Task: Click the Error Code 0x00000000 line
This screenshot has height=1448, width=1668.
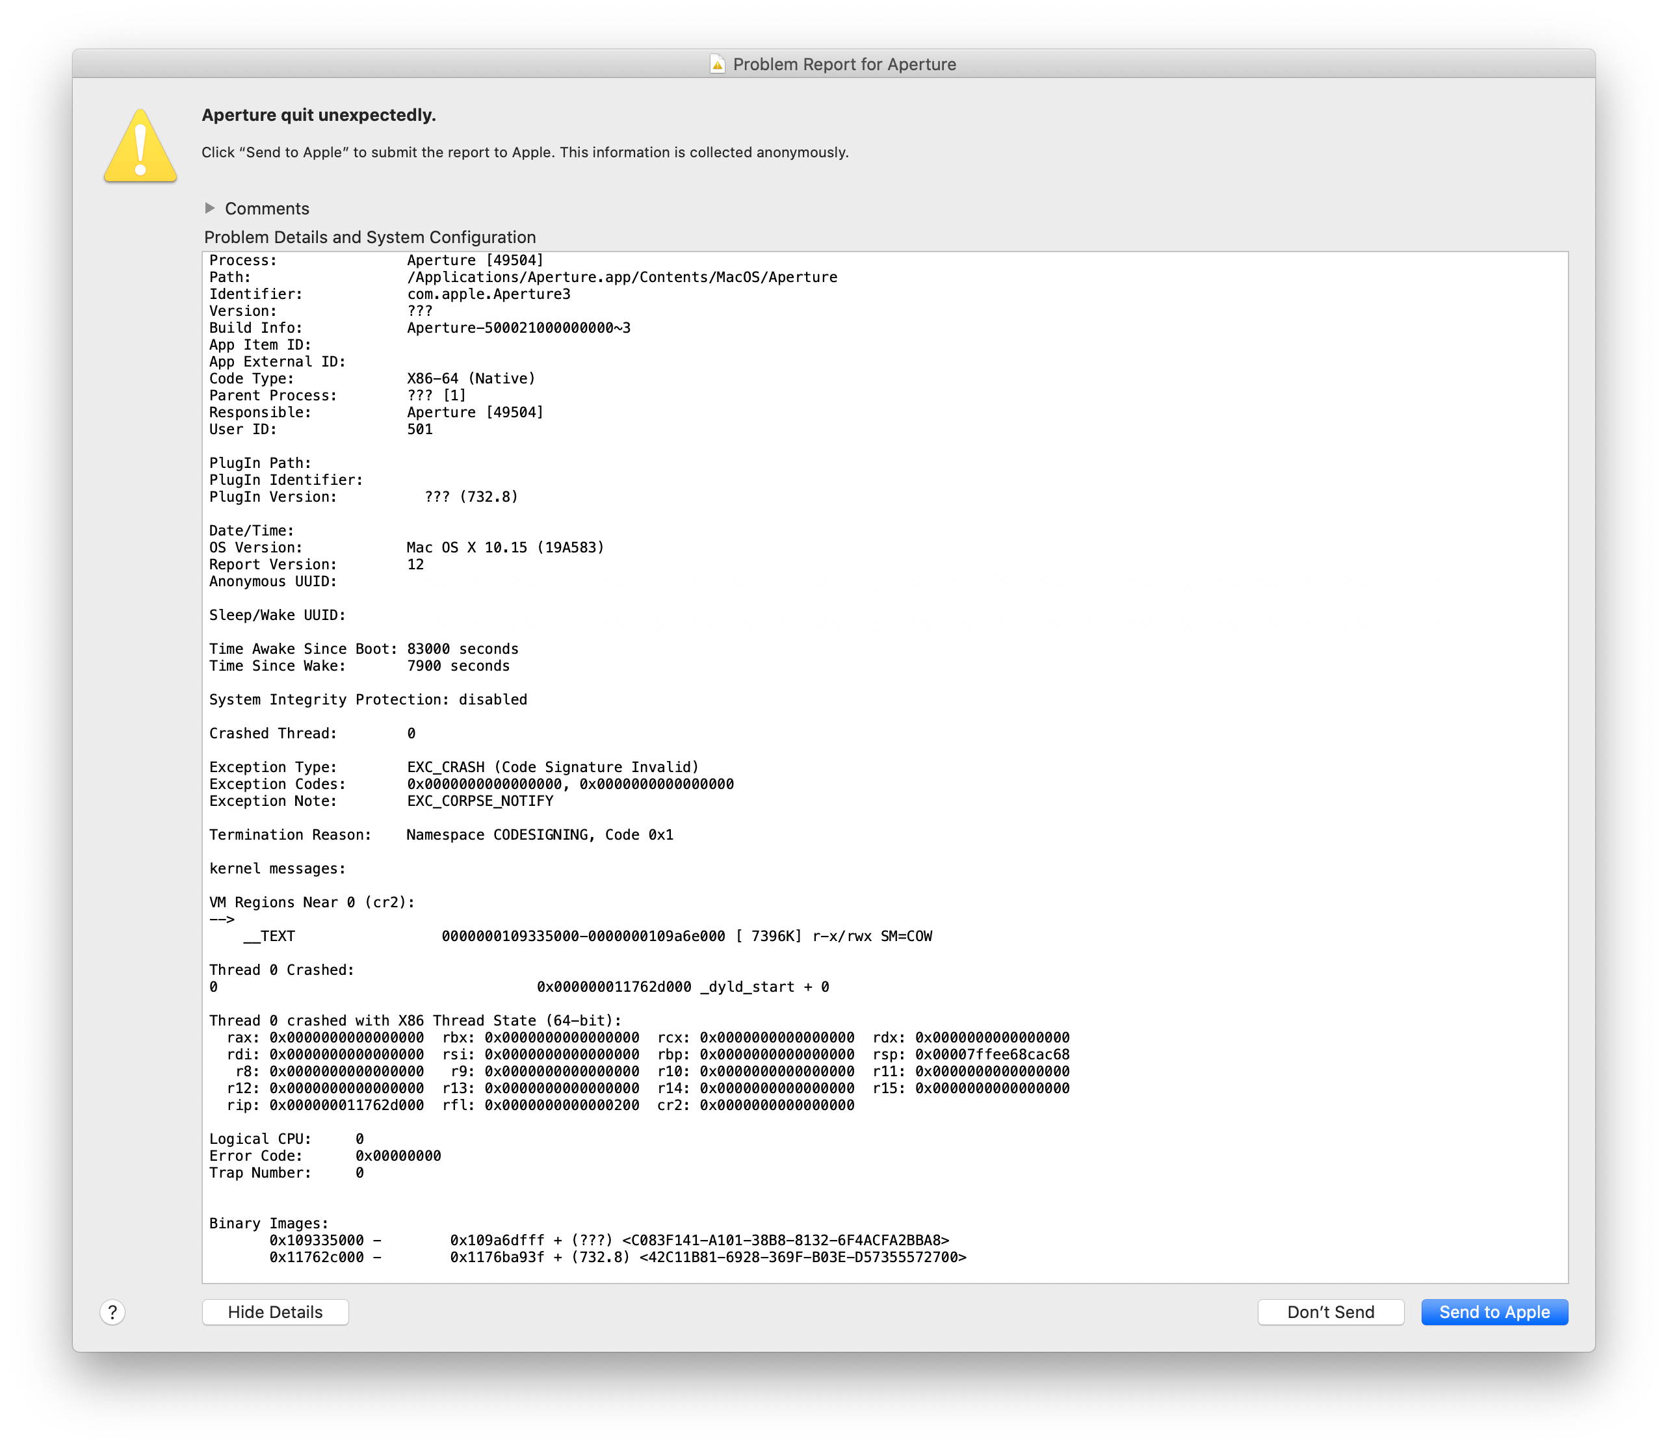Action: click(325, 1156)
